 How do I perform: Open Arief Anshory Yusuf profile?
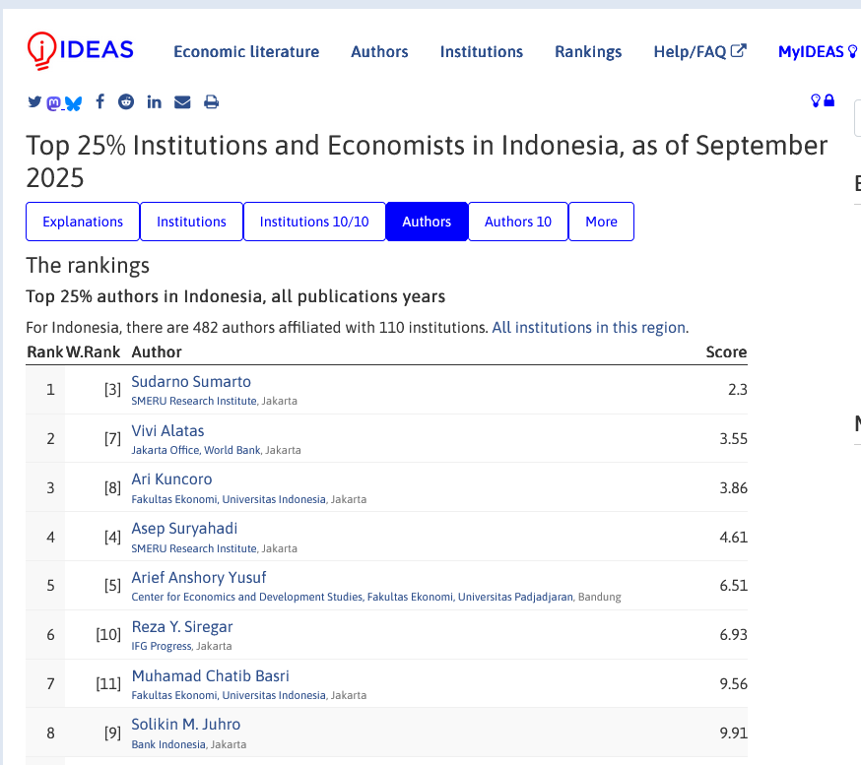coord(199,577)
